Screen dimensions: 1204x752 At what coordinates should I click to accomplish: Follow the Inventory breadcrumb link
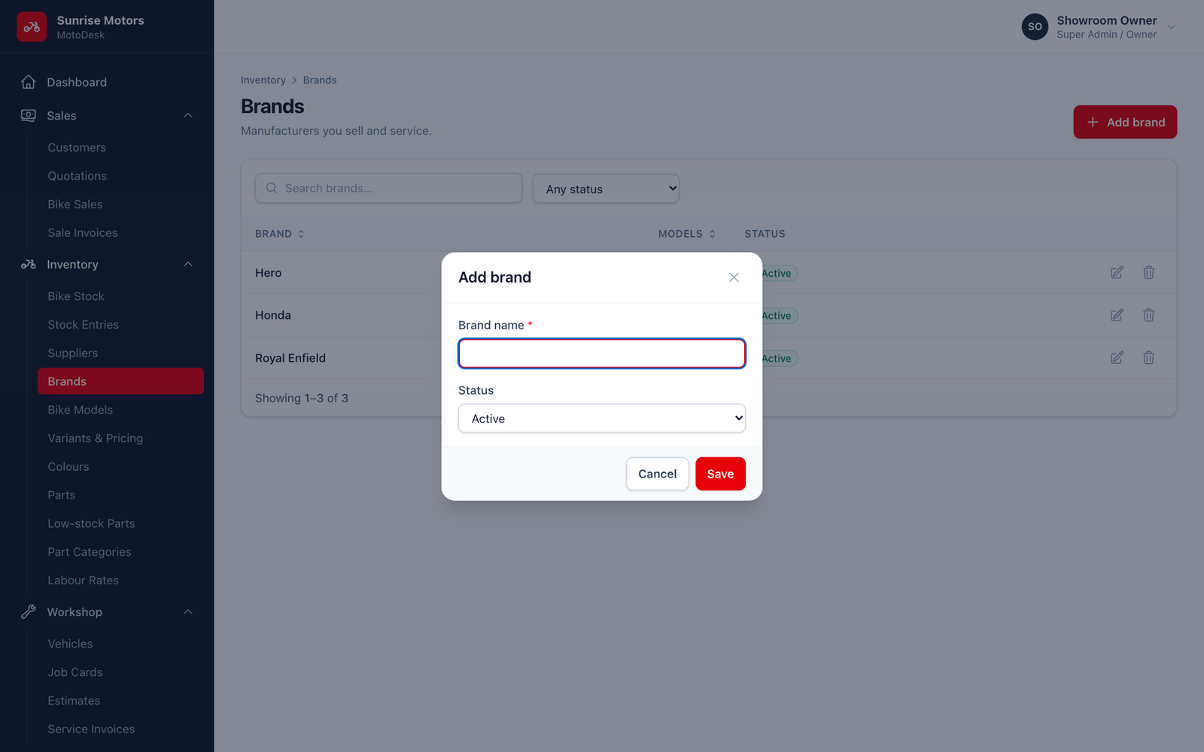[x=263, y=80]
